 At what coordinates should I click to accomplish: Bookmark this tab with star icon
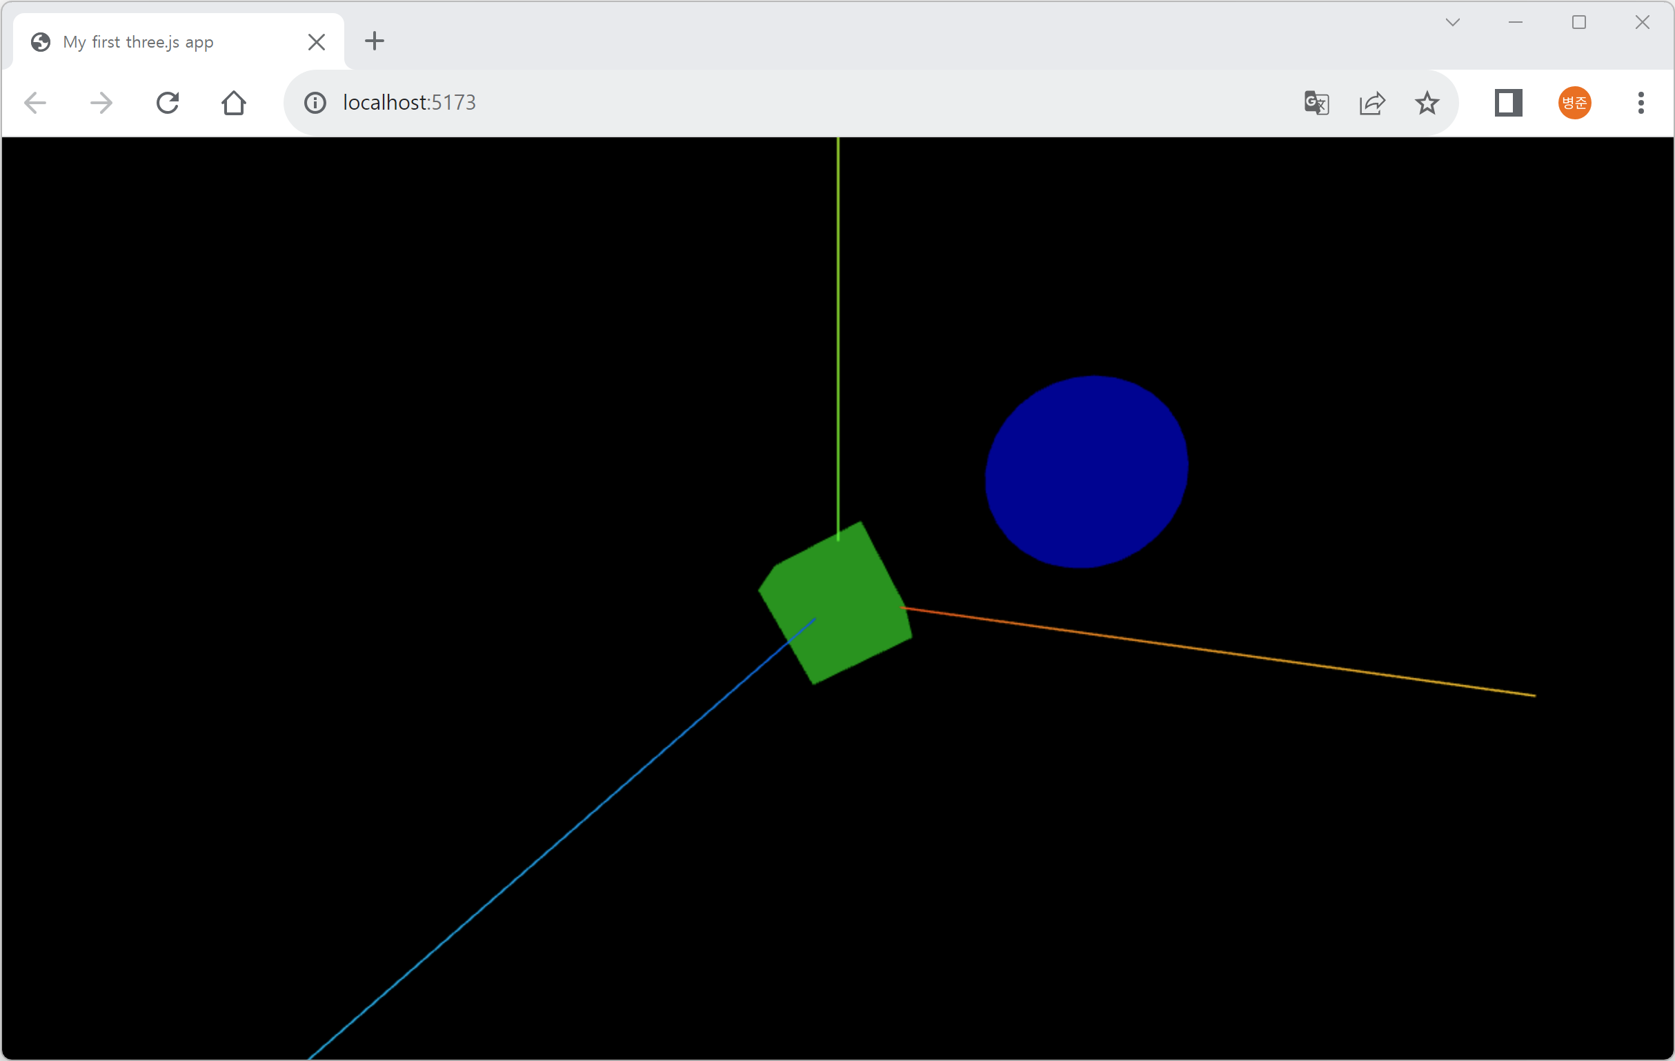1427,103
